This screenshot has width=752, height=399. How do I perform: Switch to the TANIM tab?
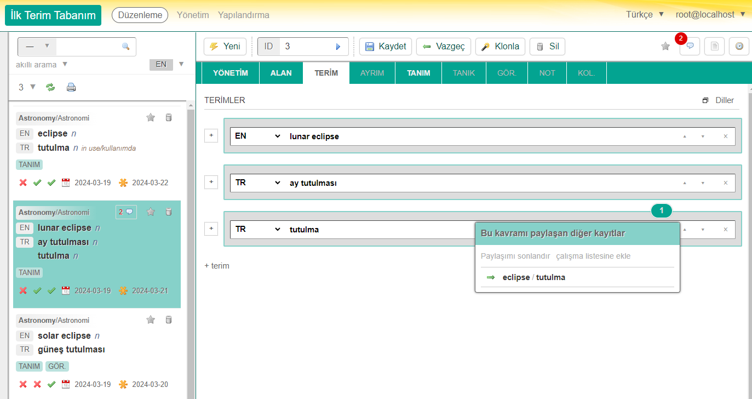coord(418,73)
